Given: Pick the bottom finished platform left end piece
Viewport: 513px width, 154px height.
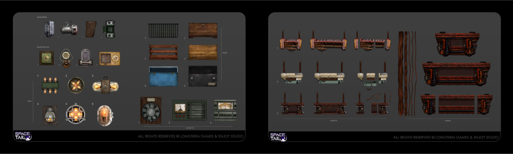Looking at the screenshot, I should [429, 105].
